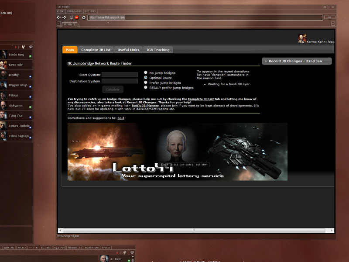The height and width of the screenshot is (262, 349).
Task: Click the GO button beside address bar
Action: point(329,17)
